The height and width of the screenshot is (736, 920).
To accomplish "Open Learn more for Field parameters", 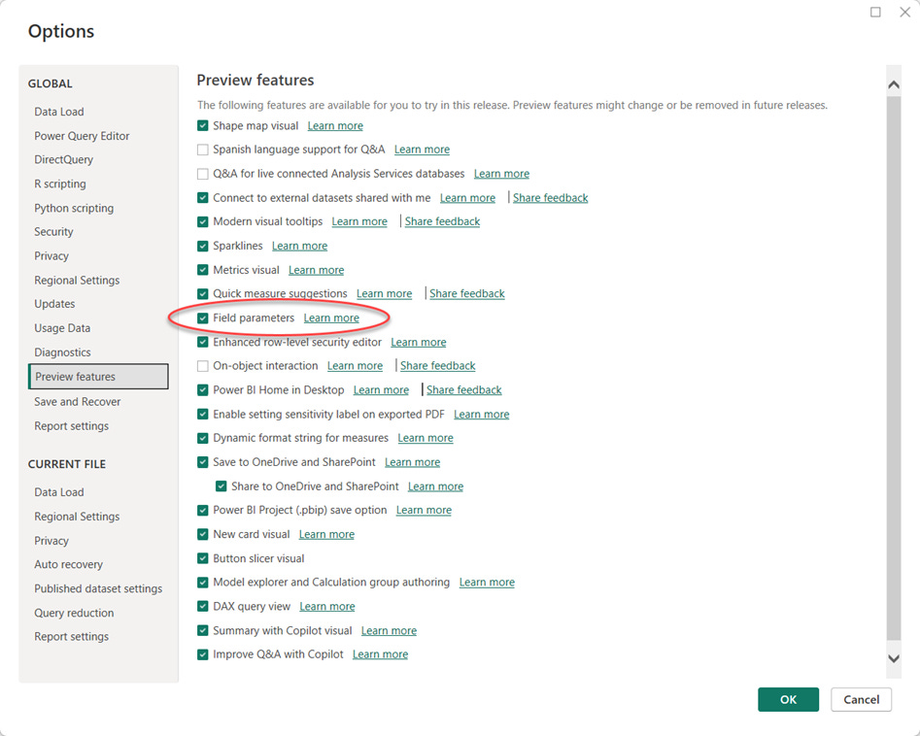I will (331, 318).
